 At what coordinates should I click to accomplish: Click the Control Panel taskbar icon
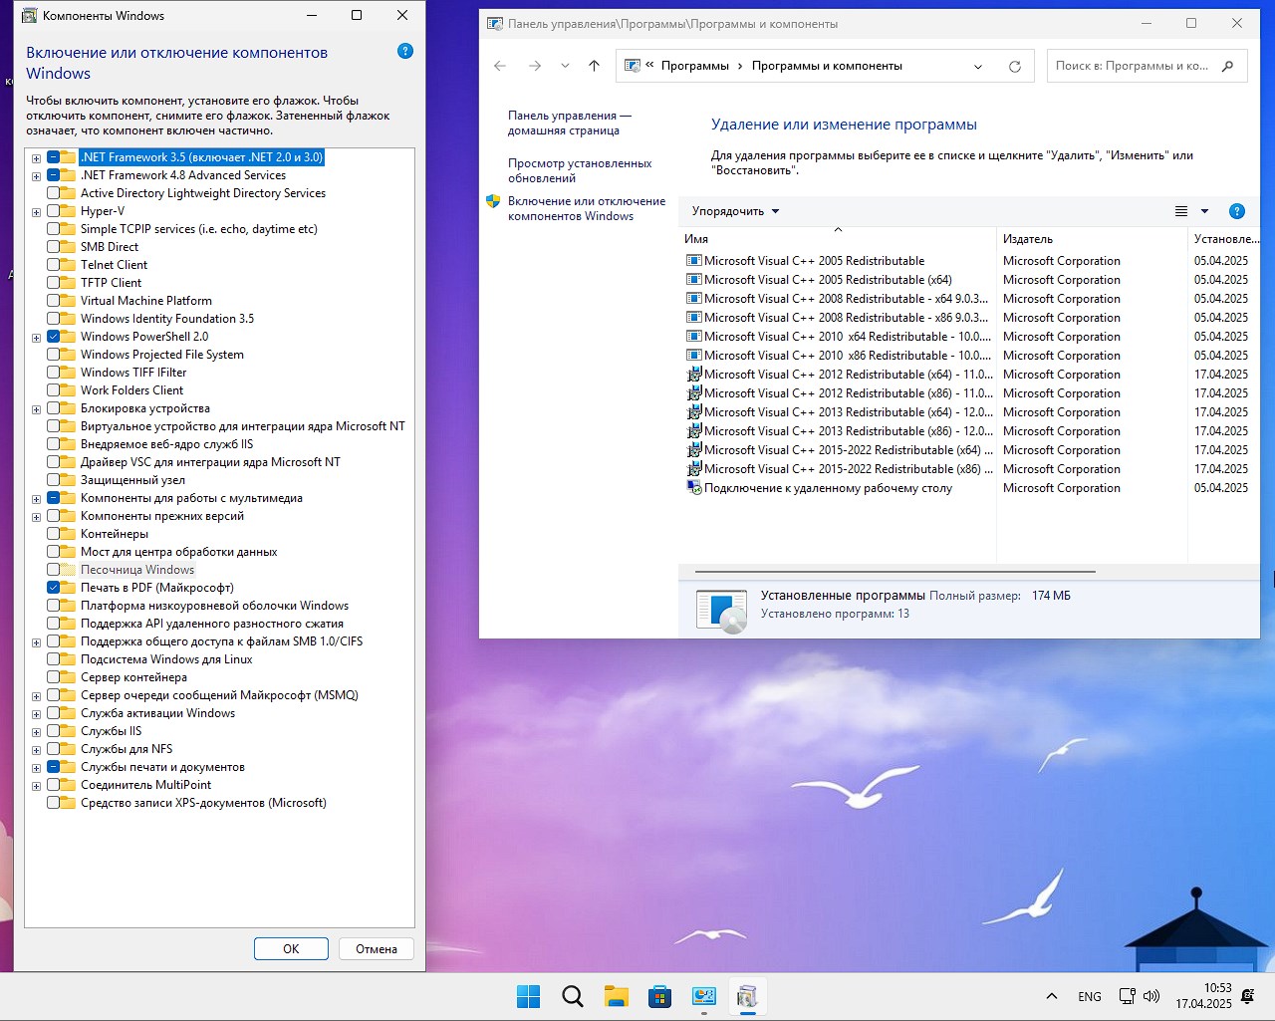tap(703, 996)
